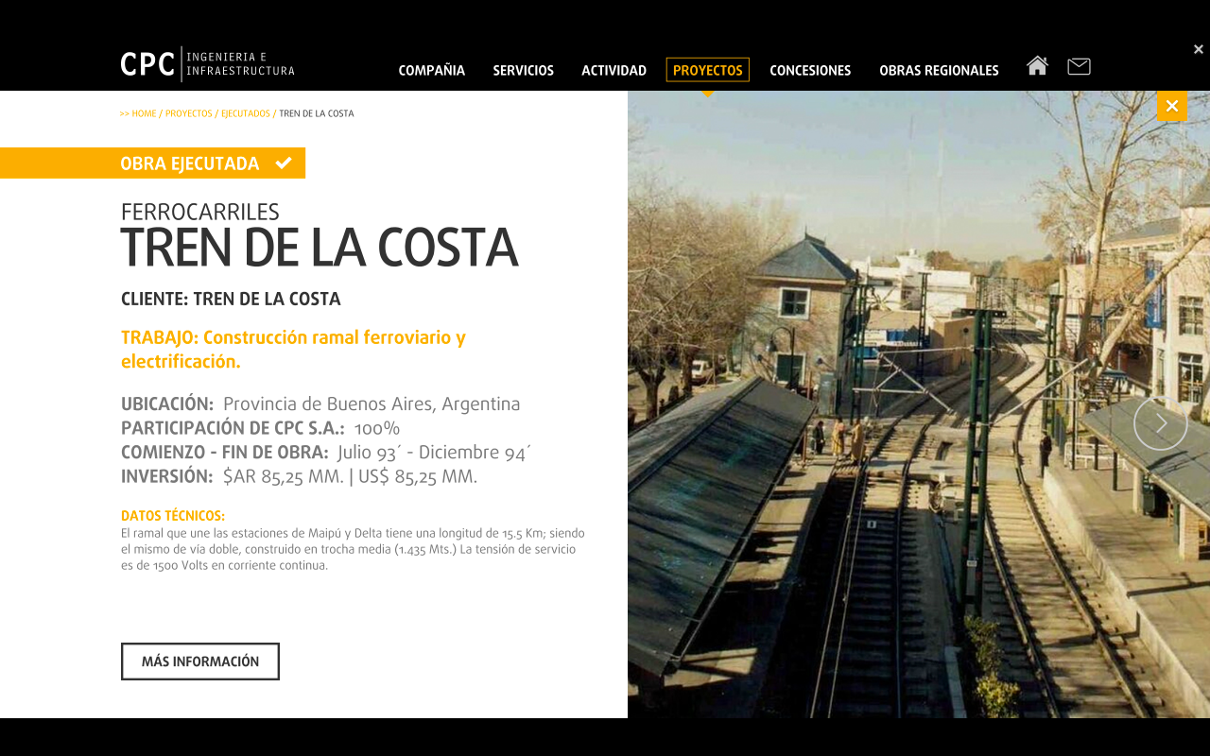Click the 'FERROCARRILES' category text
The width and height of the screenshot is (1210, 756).
(x=200, y=212)
